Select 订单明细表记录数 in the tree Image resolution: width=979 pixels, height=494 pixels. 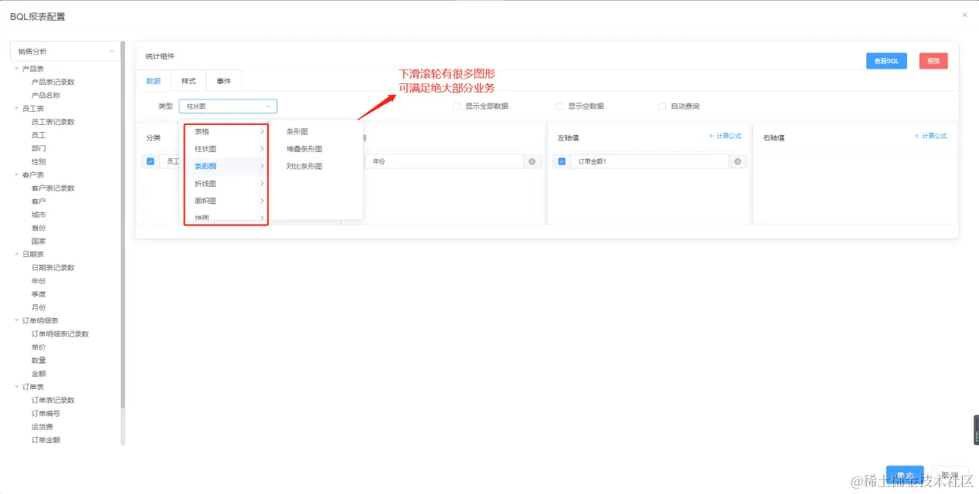[x=60, y=334]
